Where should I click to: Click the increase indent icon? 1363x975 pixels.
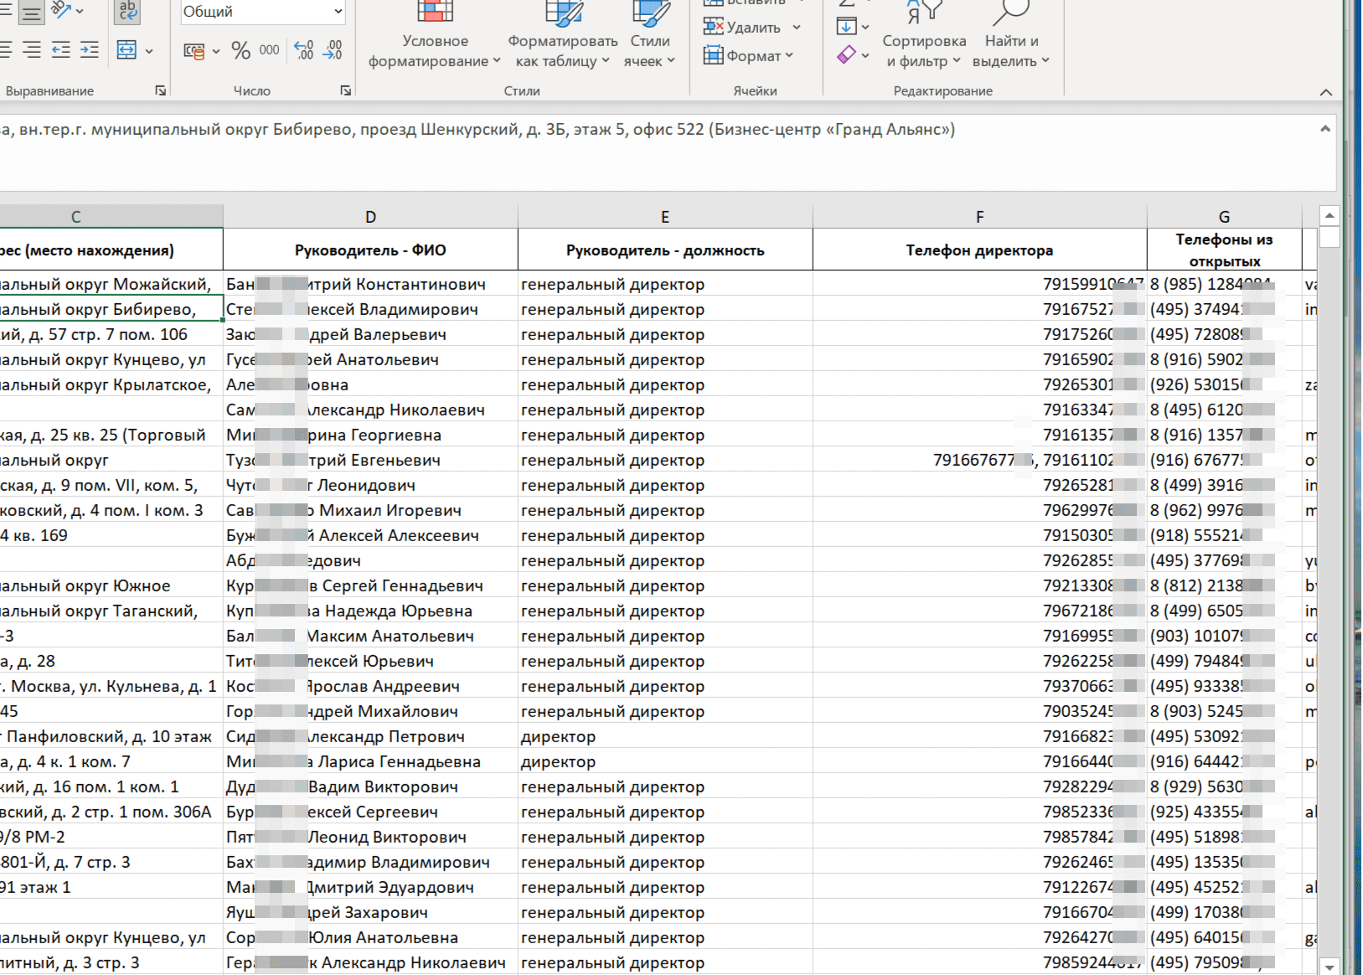coord(89,50)
